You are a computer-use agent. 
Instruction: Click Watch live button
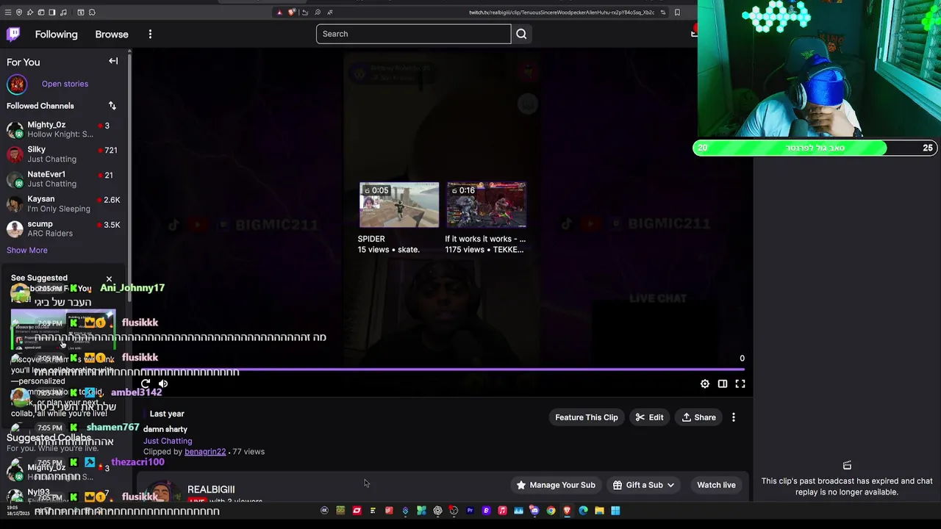[716, 485]
